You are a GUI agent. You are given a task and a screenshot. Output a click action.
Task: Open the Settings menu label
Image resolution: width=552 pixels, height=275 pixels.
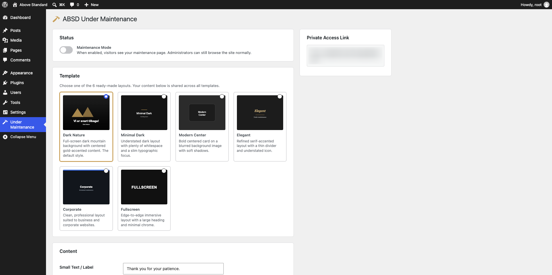click(18, 112)
